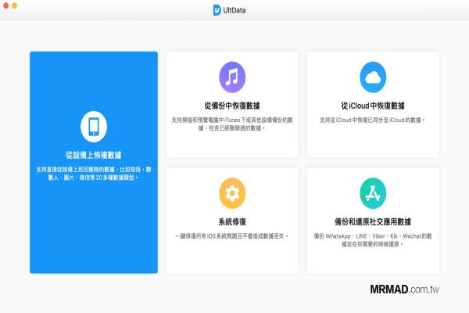Click the phone icon for device recovery
Screen dimensions: 469x313
tap(94, 127)
